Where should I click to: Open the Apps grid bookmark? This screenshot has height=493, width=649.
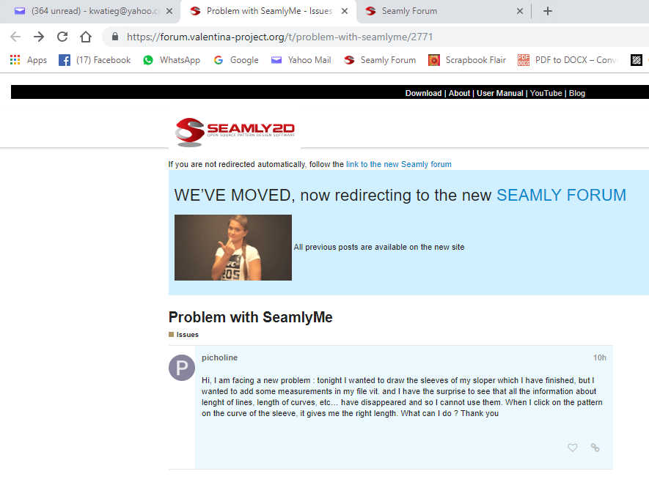click(29, 60)
